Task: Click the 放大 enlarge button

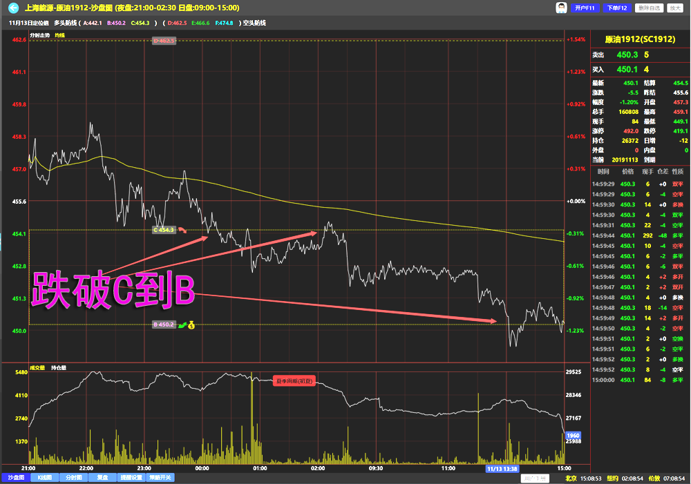Action: pos(674,8)
